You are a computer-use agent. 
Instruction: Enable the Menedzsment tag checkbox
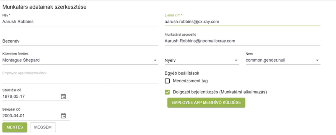point(168,81)
